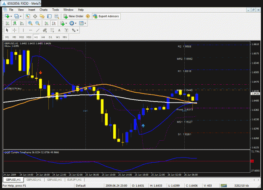
Task: Set timeframe to MN
Action: click(x=65, y=37)
